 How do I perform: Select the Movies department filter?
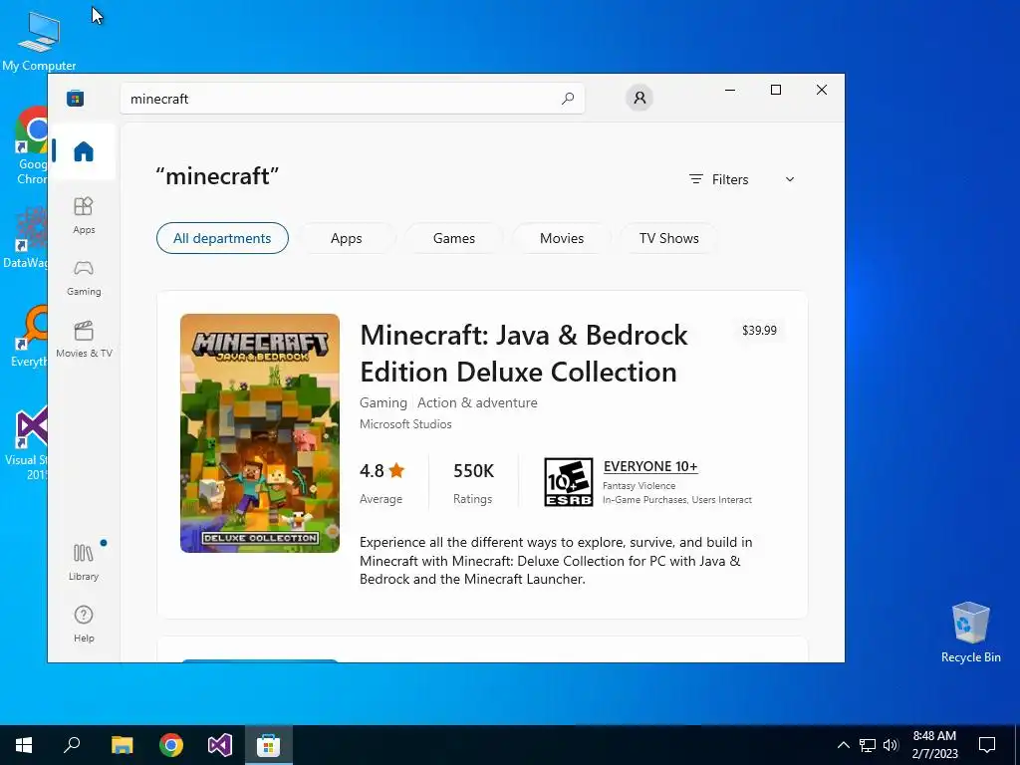(562, 238)
